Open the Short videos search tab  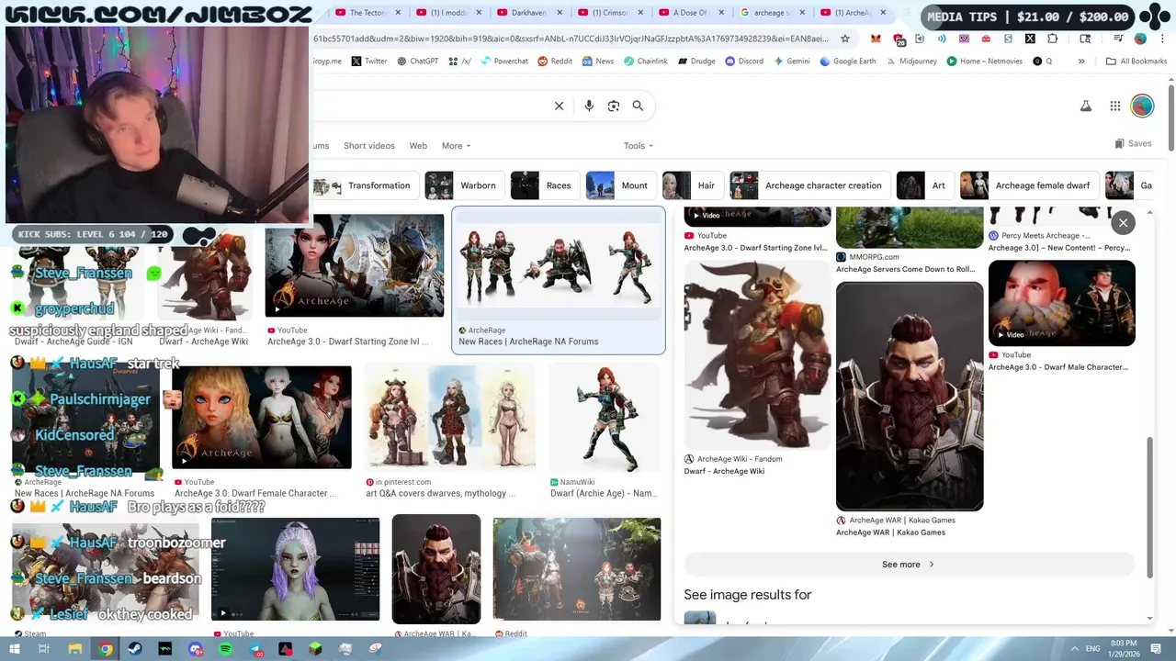tap(369, 146)
